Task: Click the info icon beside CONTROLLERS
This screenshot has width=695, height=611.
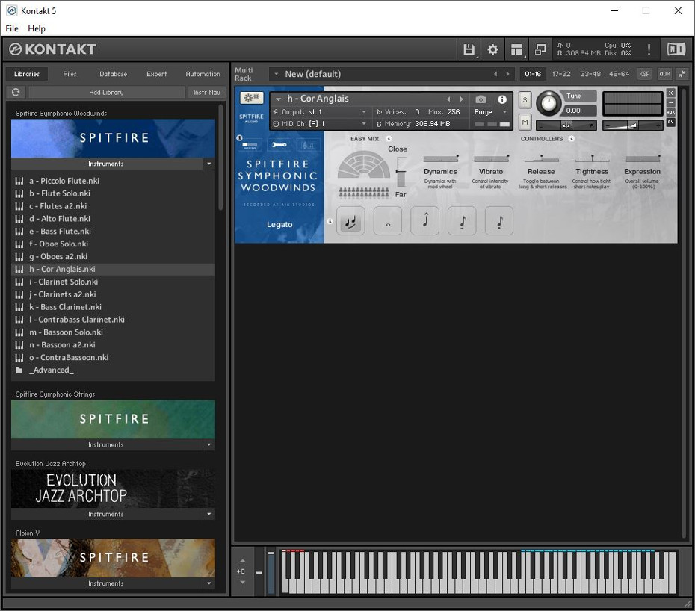Action: [x=572, y=139]
